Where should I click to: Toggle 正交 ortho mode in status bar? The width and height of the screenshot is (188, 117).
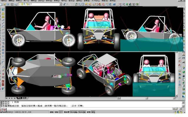click(61, 112)
